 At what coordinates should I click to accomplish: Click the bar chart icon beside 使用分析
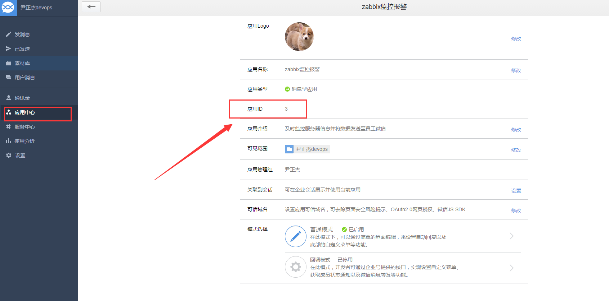coord(9,141)
